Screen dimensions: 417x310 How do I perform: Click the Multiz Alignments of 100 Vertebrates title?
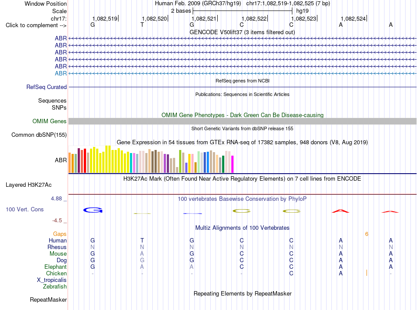[x=242, y=228]
